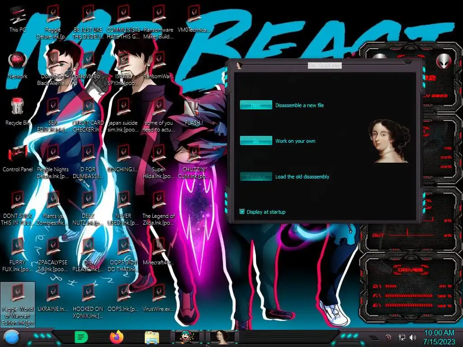Click the F:\ drive usage bar
Viewport: 463px width, 347px height.
tap(412, 295)
